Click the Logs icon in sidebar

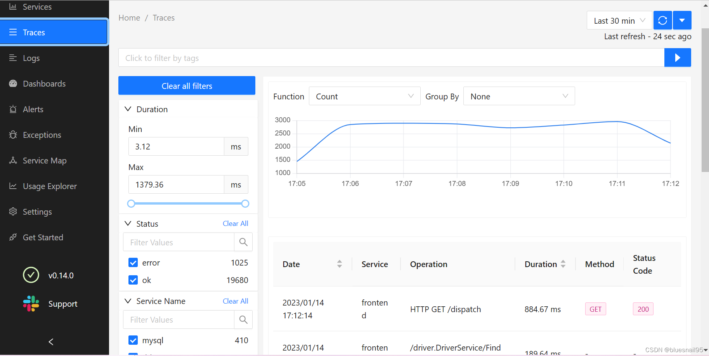(13, 58)
